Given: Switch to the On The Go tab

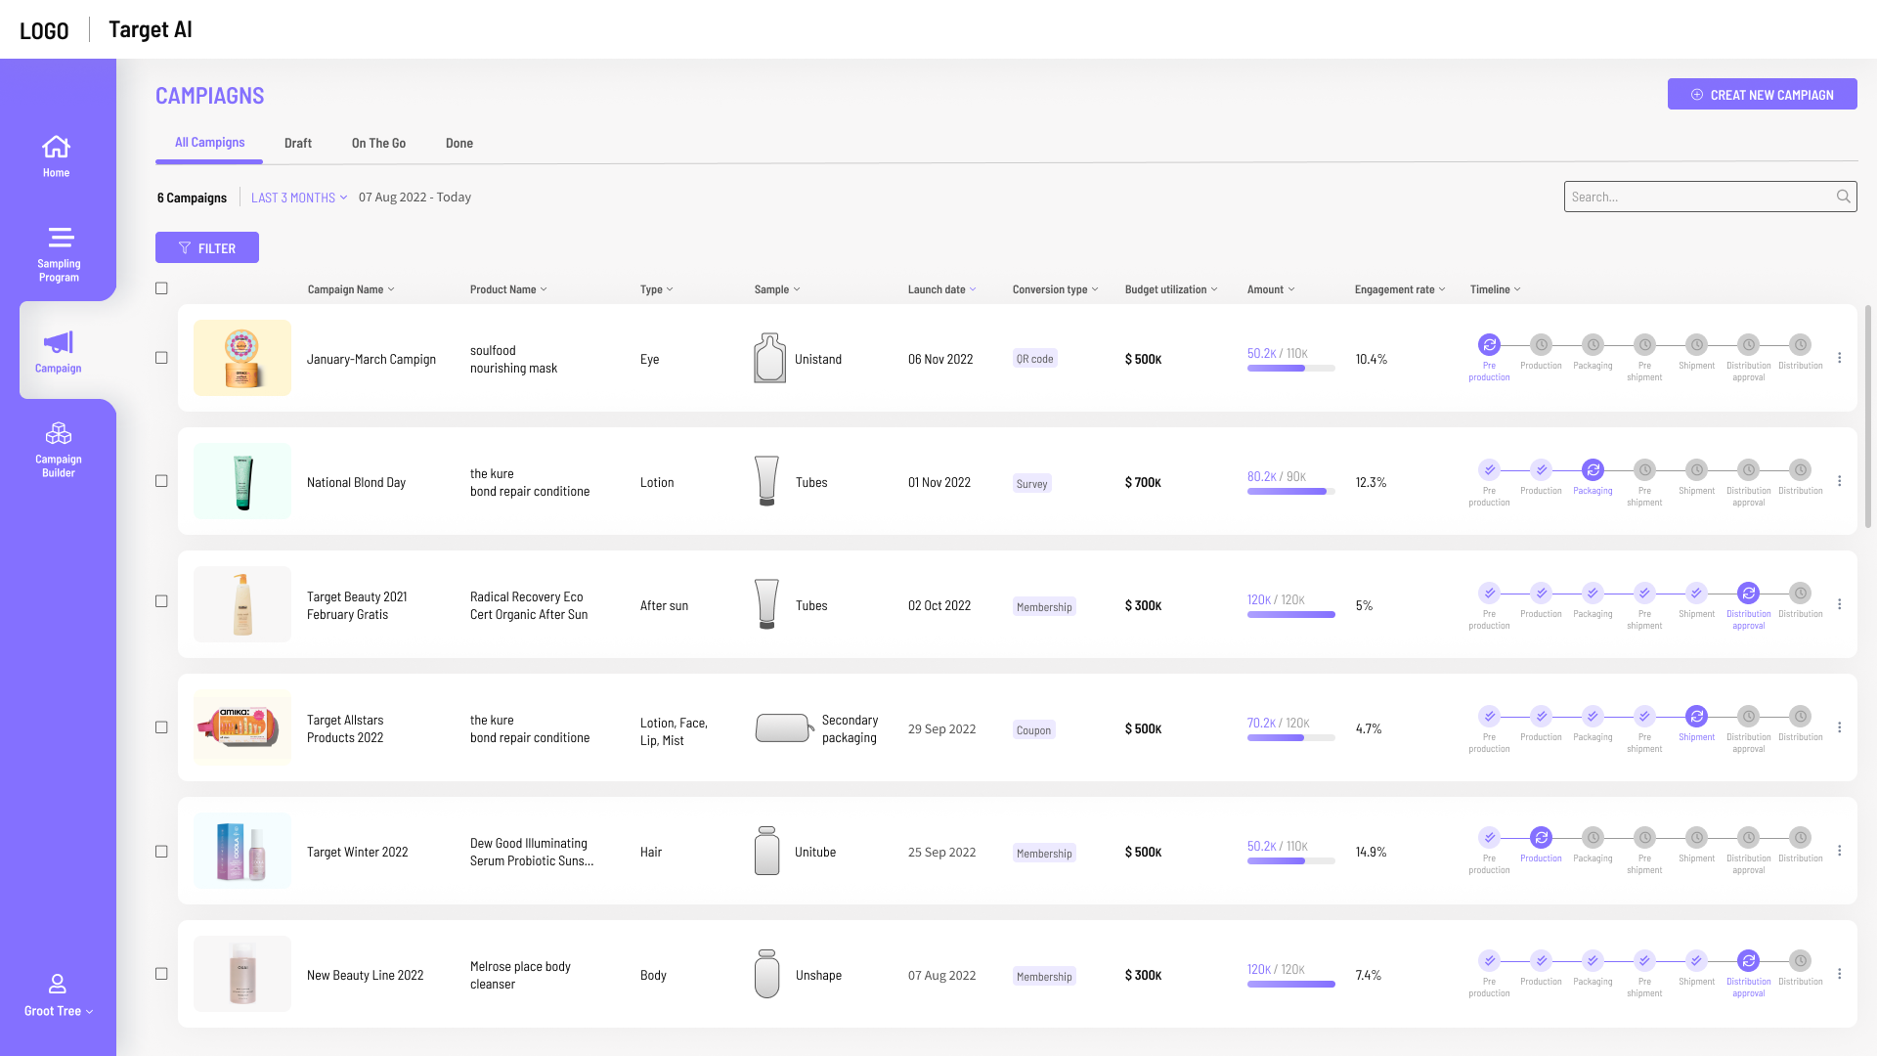Looking at the screenshot, I should [378, 143].
